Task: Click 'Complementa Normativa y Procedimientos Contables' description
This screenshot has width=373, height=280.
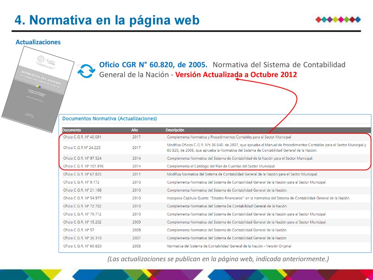Action: coord(229,137)
